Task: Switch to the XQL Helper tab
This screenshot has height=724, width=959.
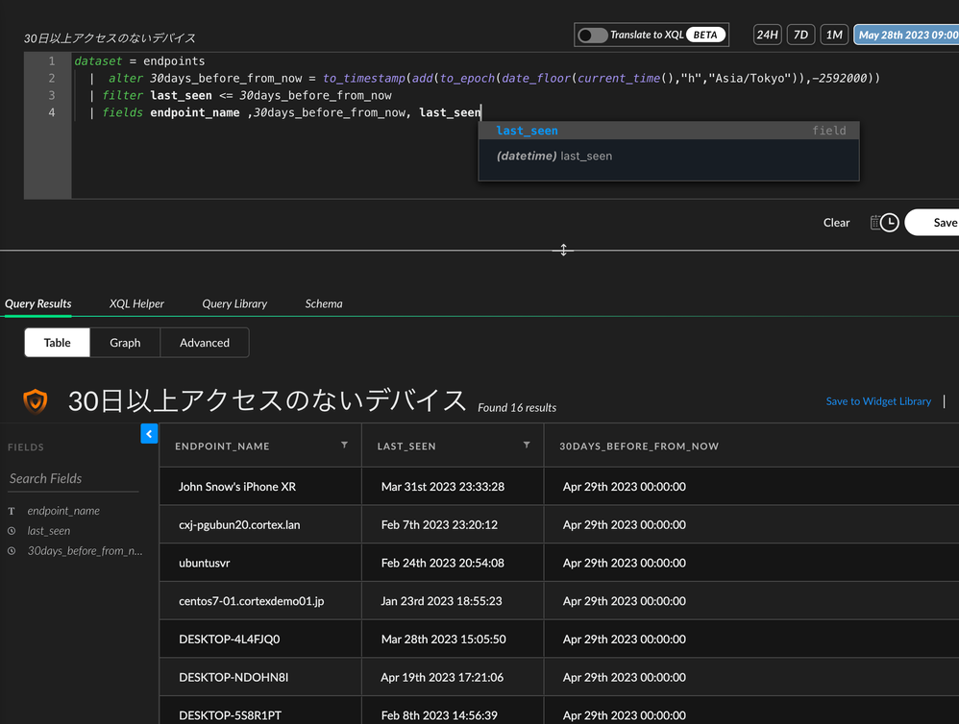Action: 136,303
